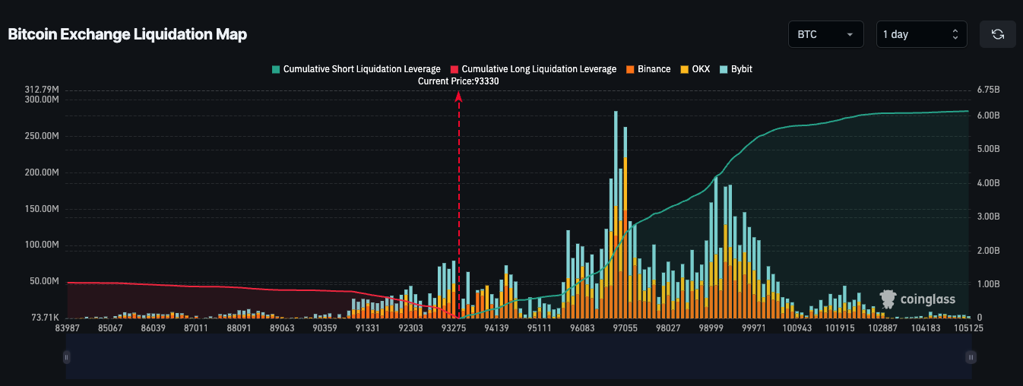The image size is (1023, 386).
Task: Click the refresh chart icon button
Action: tap(998, 34)
